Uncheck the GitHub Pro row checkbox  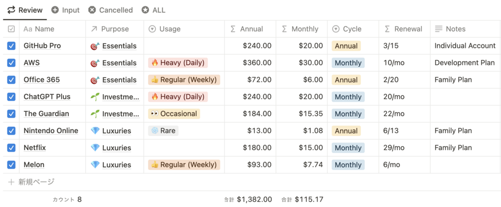click(11, 46)
